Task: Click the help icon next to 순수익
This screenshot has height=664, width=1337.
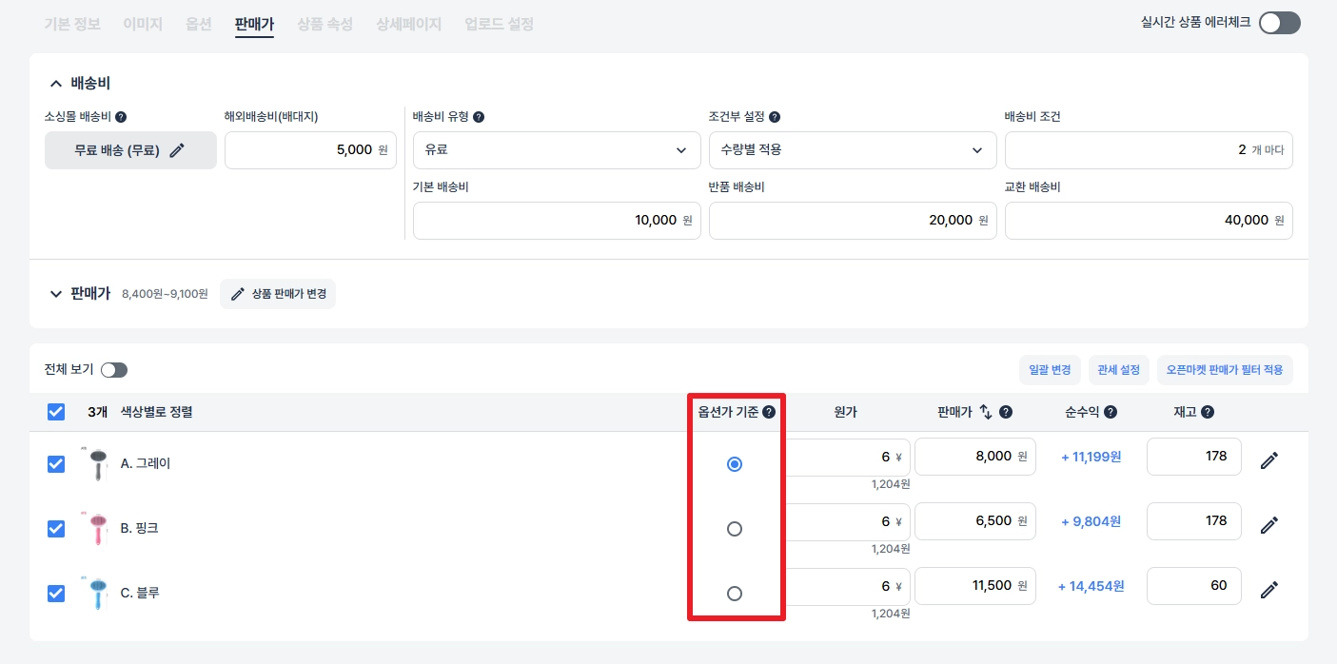Action: 1110,413
